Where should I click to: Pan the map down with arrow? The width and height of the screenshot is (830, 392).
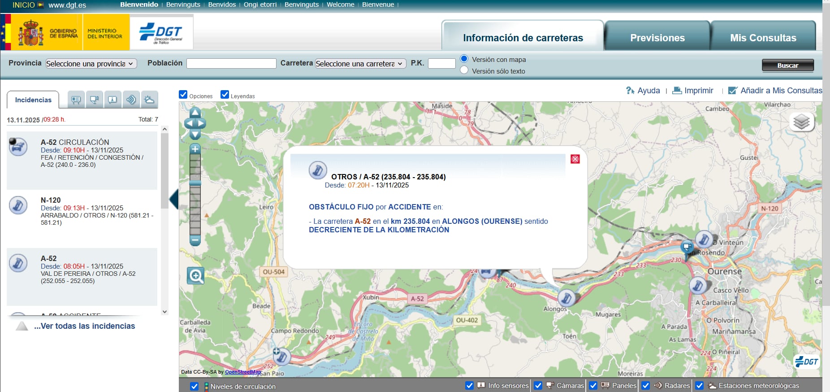point(195,135)
